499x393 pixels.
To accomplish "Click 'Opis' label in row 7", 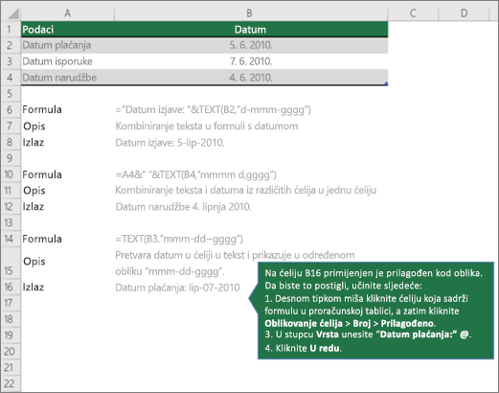I will 34,127.
